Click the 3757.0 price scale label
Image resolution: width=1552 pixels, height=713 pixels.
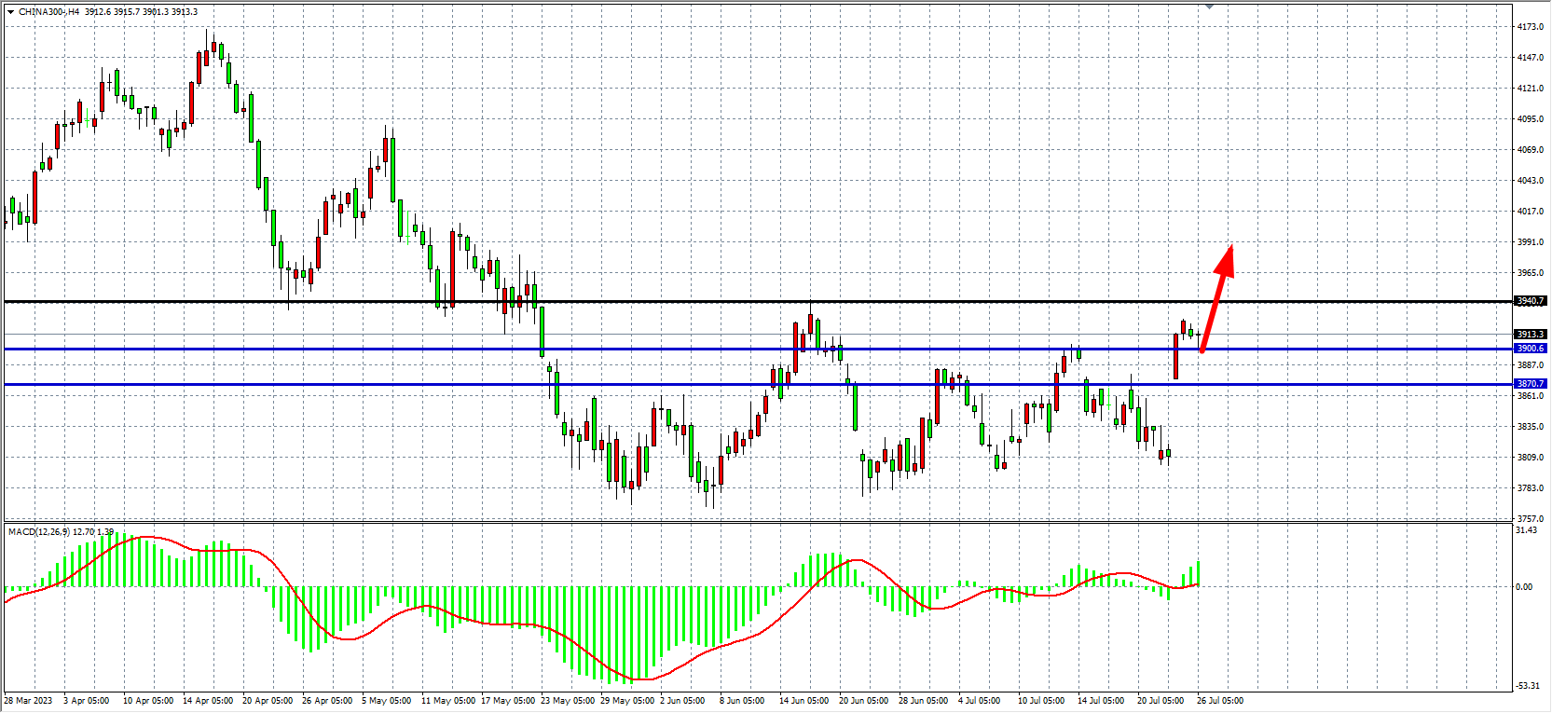pos(1530,519)
